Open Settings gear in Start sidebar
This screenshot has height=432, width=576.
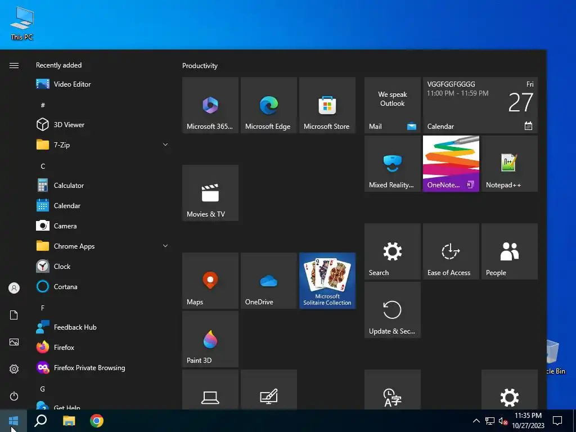(x=14, y=369)
